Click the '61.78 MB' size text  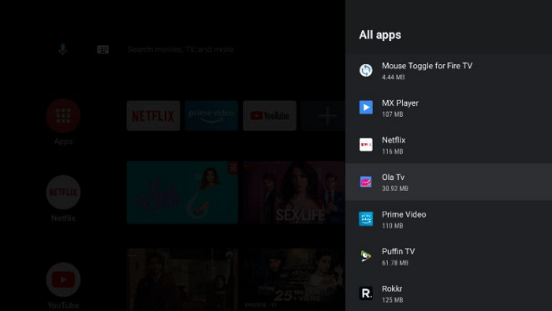pos(395,263)
